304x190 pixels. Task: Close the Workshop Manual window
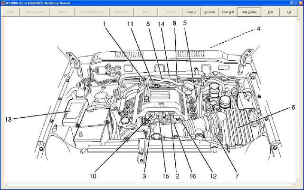(300, 3)
